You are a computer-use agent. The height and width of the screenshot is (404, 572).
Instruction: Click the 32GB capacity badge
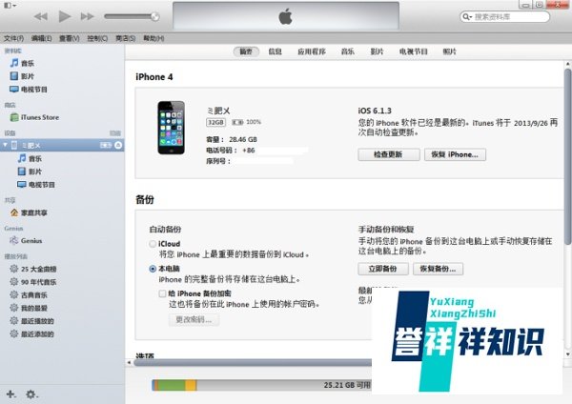[x=215, y=122]
